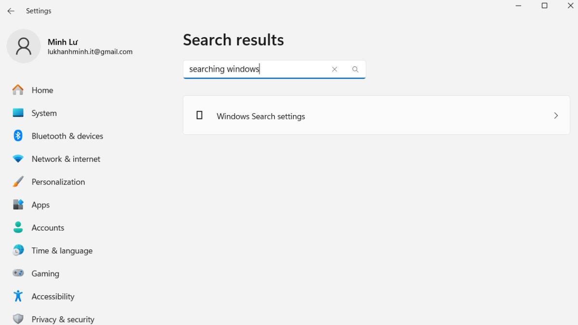Open Windows Search settings result
Viewport: 578px width, 325px height.
376,115
